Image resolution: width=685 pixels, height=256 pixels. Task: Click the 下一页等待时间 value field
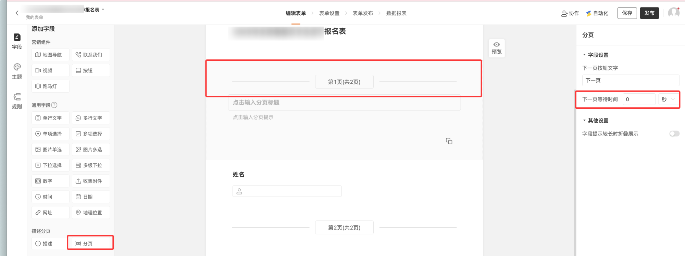639,99
